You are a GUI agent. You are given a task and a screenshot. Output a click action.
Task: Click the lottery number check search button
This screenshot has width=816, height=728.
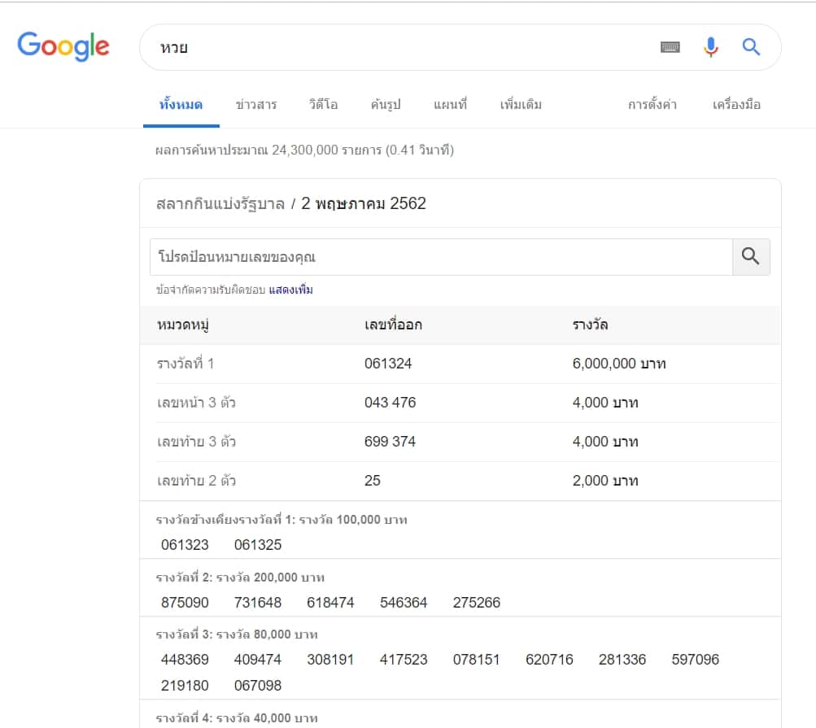(x=750, y=257)
